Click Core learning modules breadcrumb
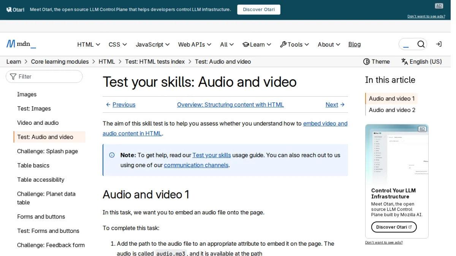This screenshot has height=256, width=456. click(60, 61)
